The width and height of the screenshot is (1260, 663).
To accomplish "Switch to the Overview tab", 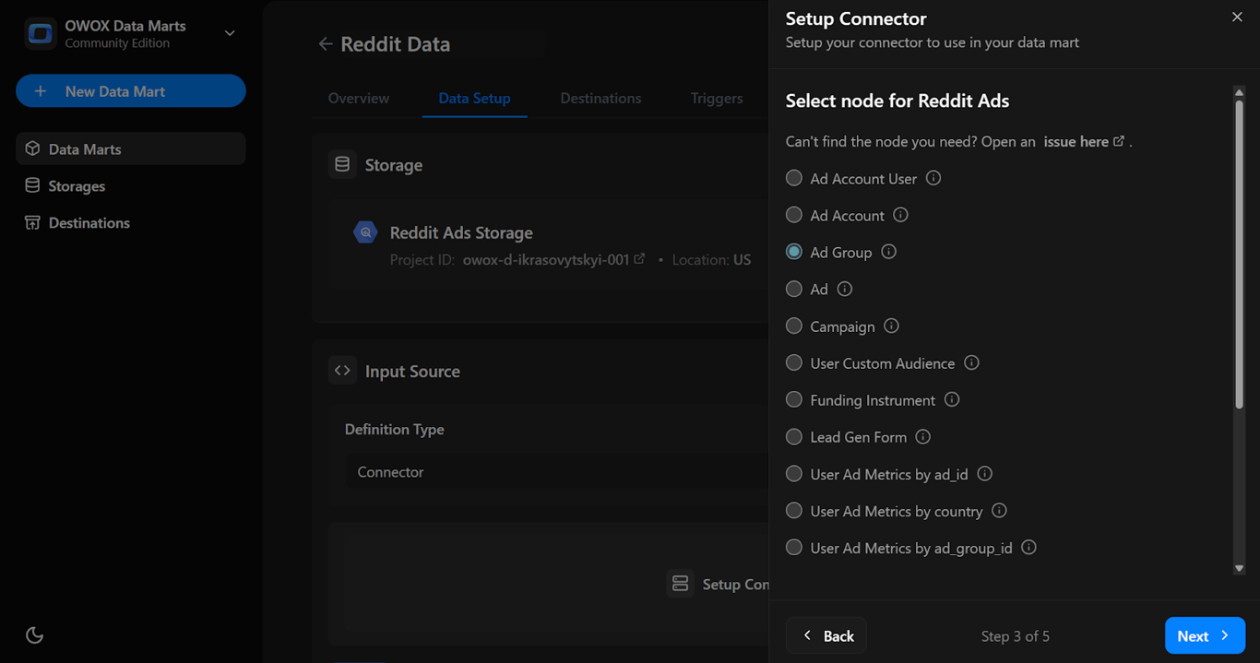I will 359,98.
